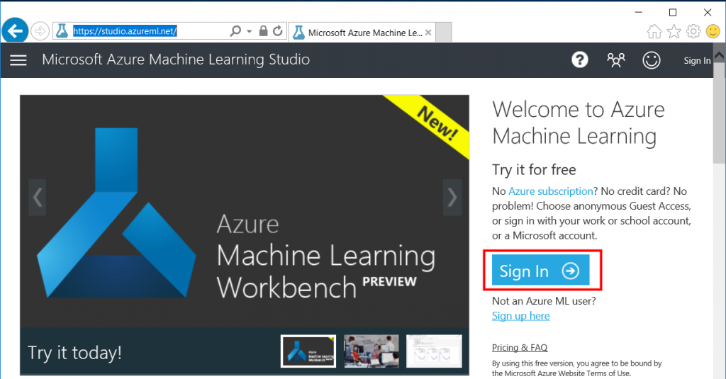Click the Azure Machine Learning Workbench banner
The image size is (726, 379).
tap(245, 212)
